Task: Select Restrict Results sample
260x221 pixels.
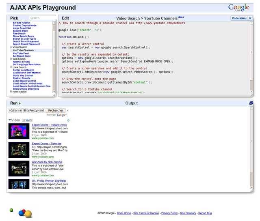Action: [x=22, y=78]
